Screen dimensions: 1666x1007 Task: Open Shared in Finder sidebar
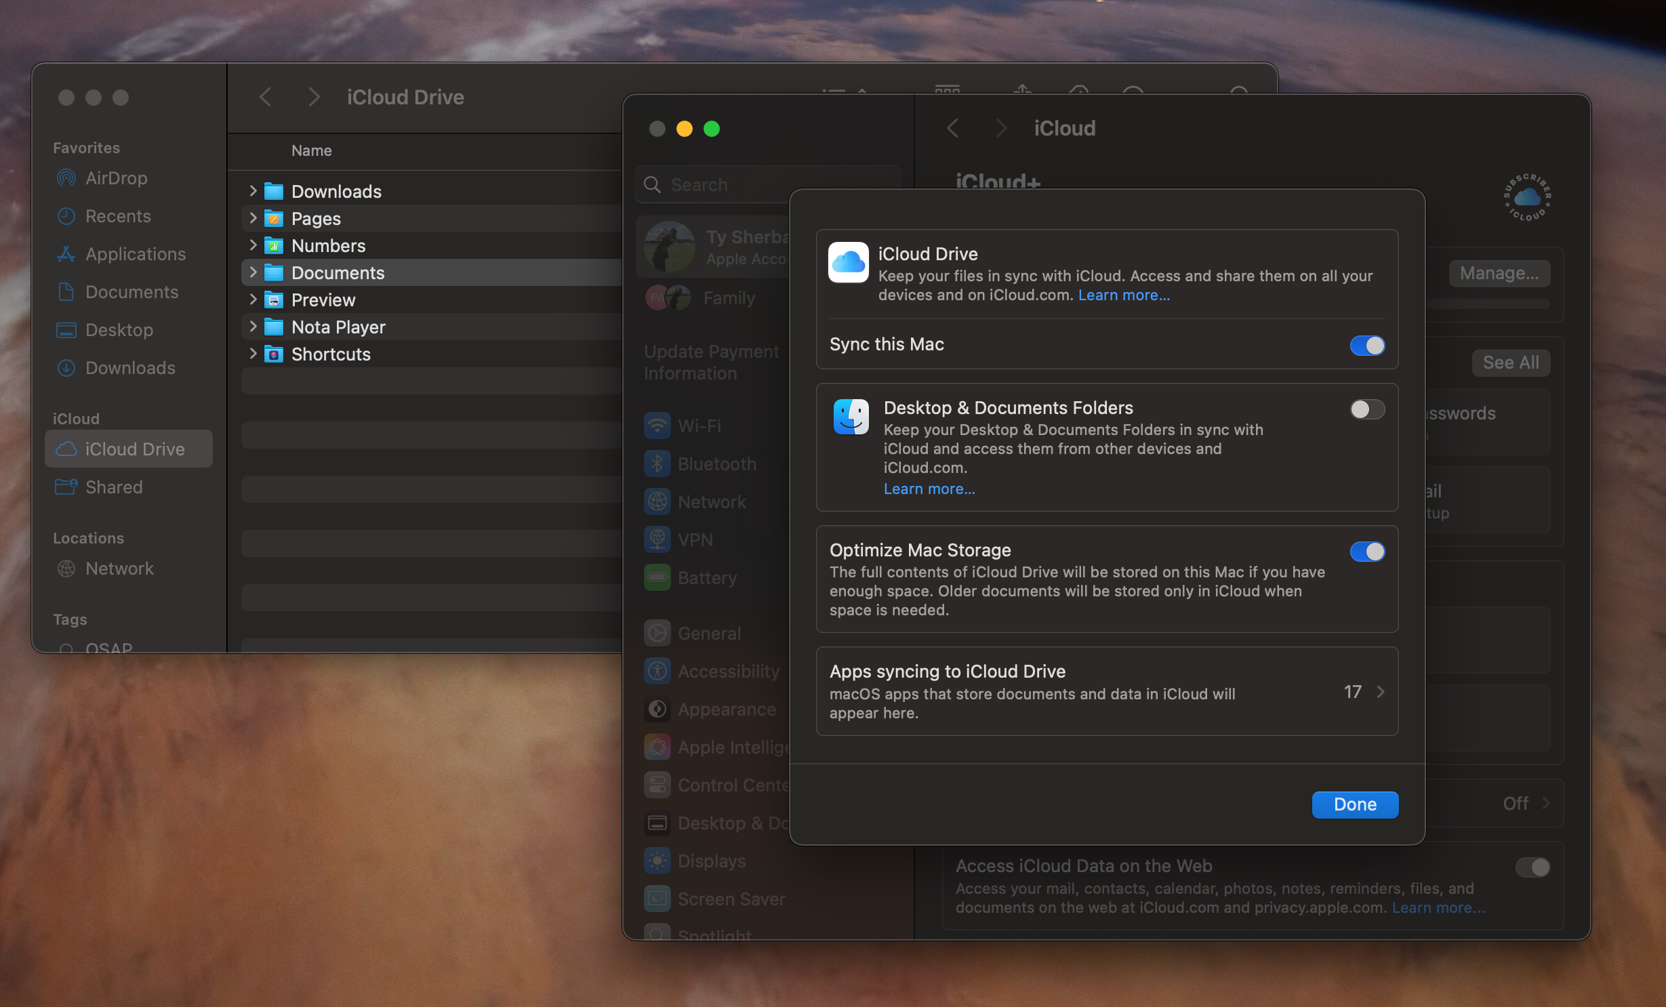coord(129,487)
